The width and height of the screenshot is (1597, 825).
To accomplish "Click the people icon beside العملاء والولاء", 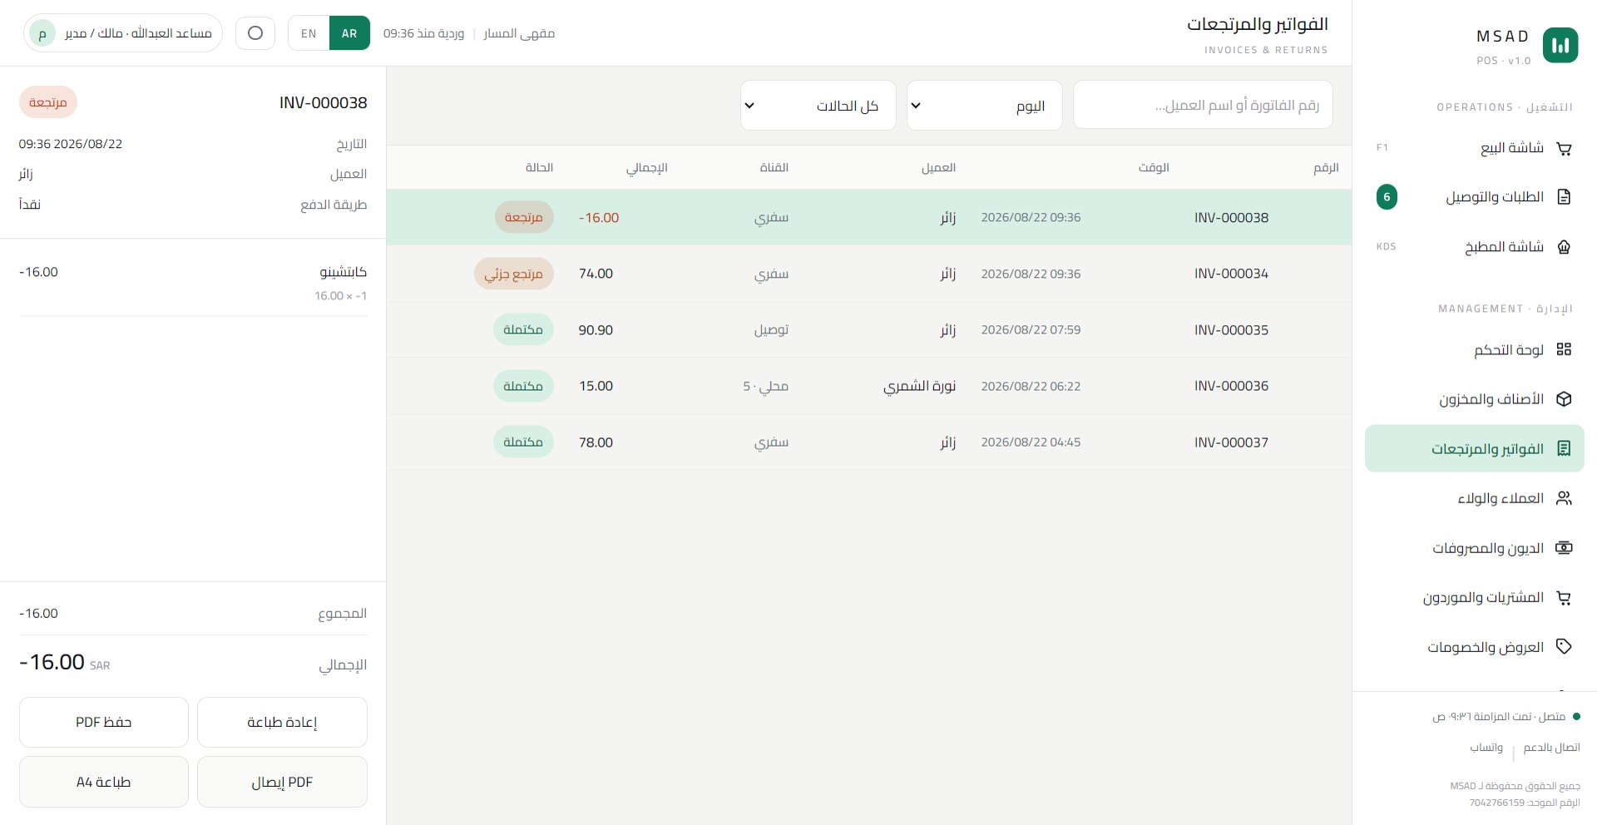I will pos(1564,498).
